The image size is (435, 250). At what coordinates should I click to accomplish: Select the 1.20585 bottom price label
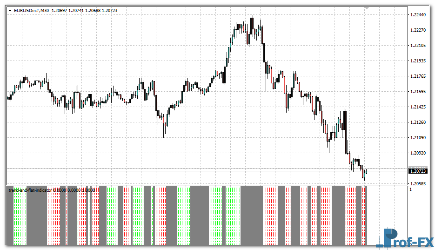[x=418, y=184]
